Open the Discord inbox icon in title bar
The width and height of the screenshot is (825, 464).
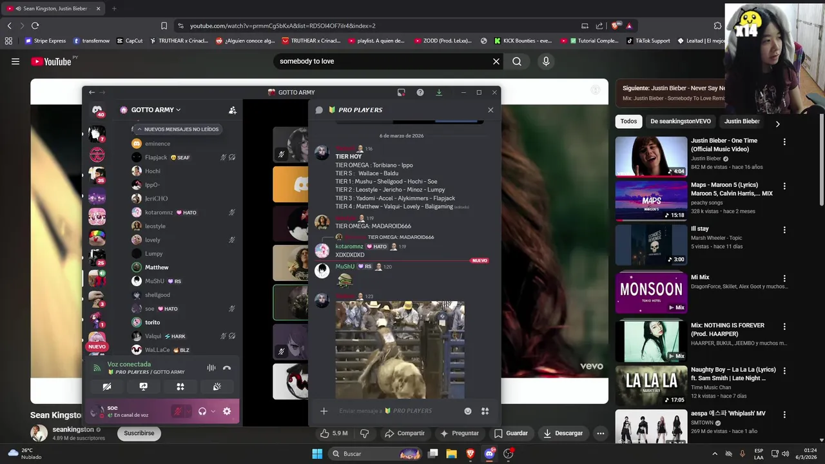[x=401, y=92]
